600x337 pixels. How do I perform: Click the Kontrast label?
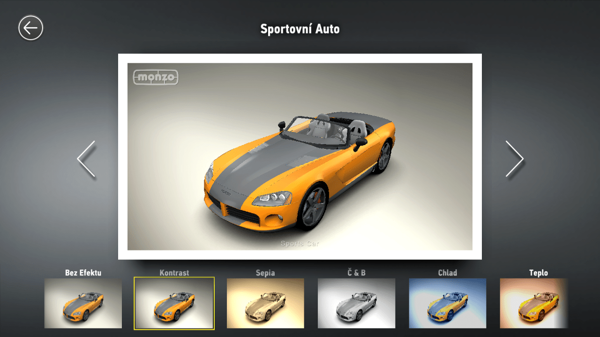(x=174, y=272)
